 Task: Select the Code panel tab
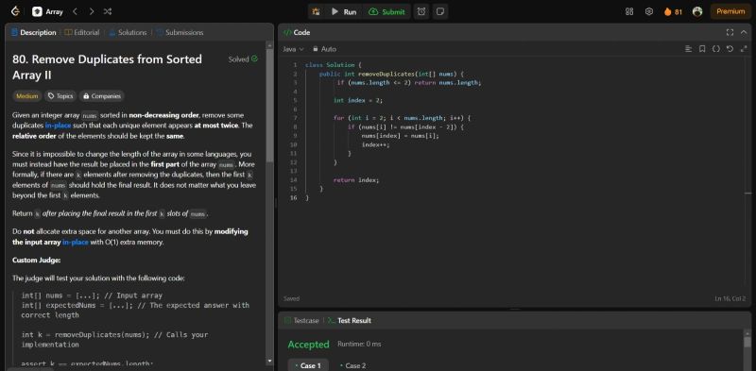pyautogui.click(x=297, y=32)
